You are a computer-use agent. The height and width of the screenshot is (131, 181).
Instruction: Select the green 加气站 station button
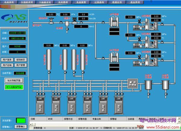[14, 87]
